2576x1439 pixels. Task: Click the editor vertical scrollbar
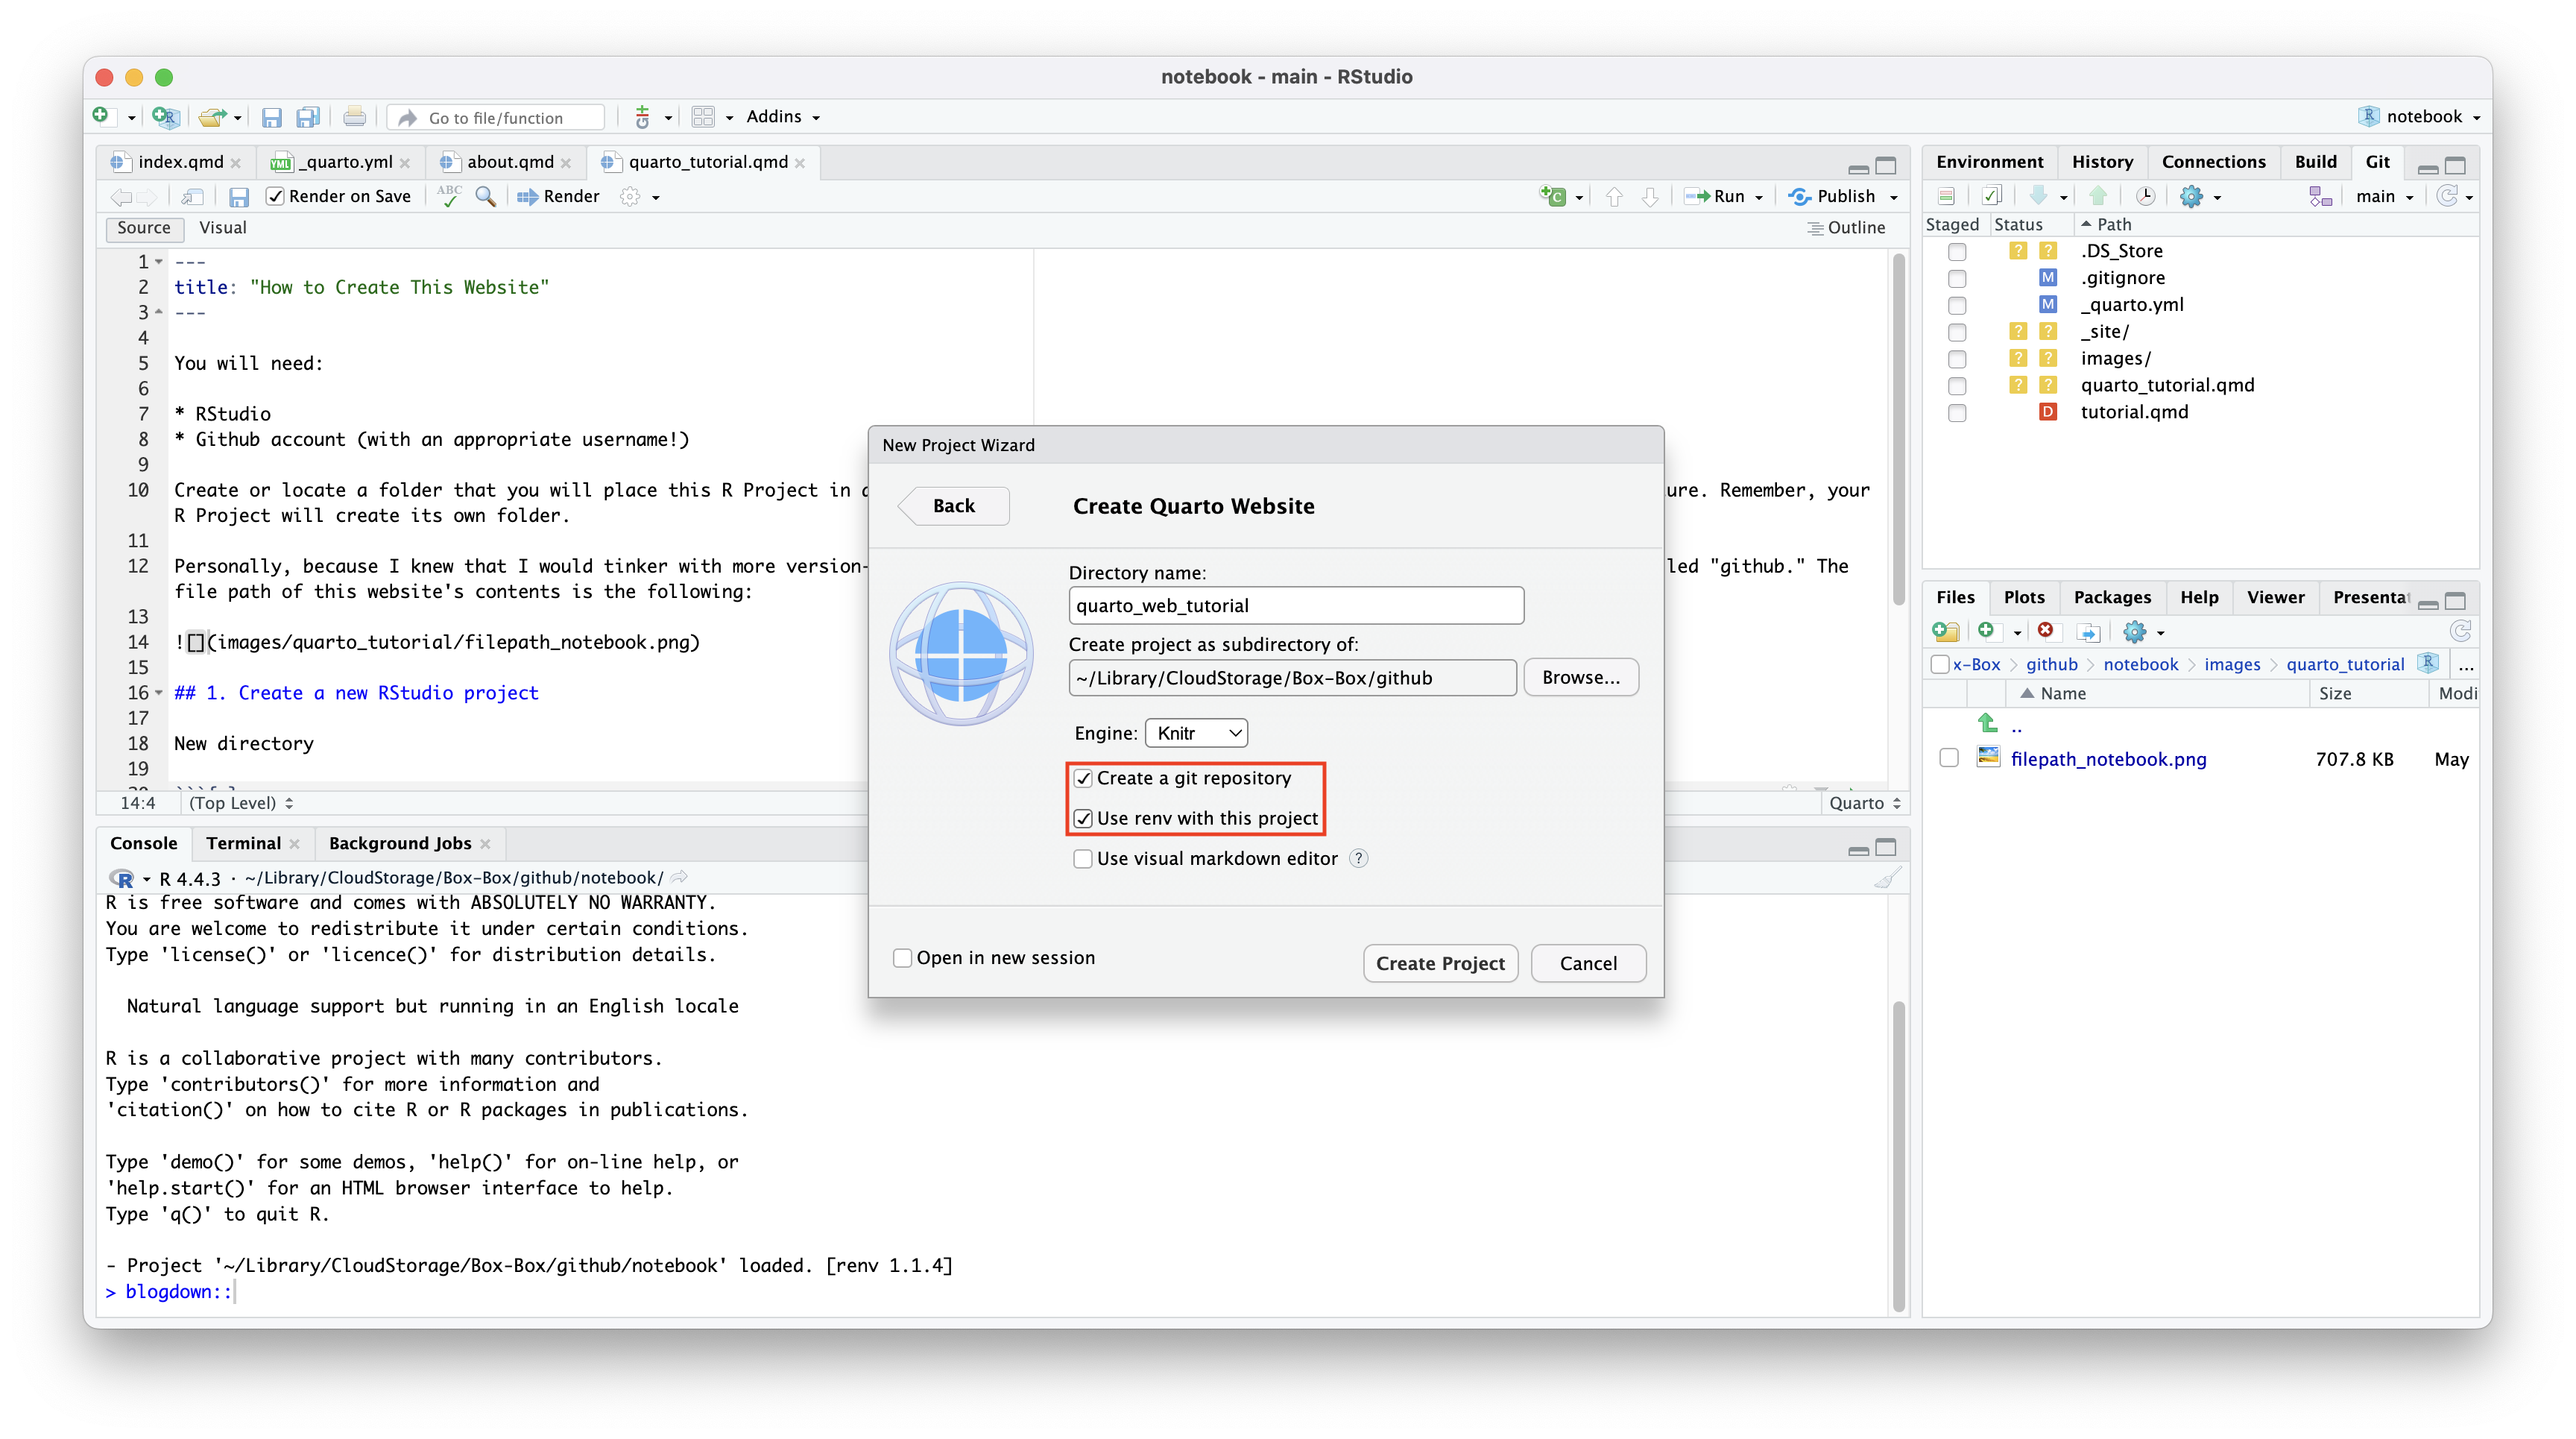[1898, 430]
